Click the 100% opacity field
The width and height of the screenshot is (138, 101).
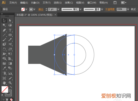coord(121,9)
